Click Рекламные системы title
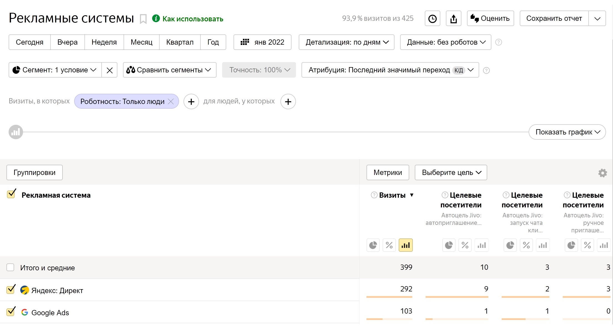This screenshot has width=613, height=333. click(72, 18)
